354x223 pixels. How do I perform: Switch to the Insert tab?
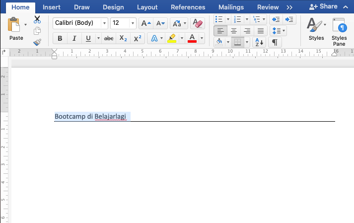click(x=52, y=7)
